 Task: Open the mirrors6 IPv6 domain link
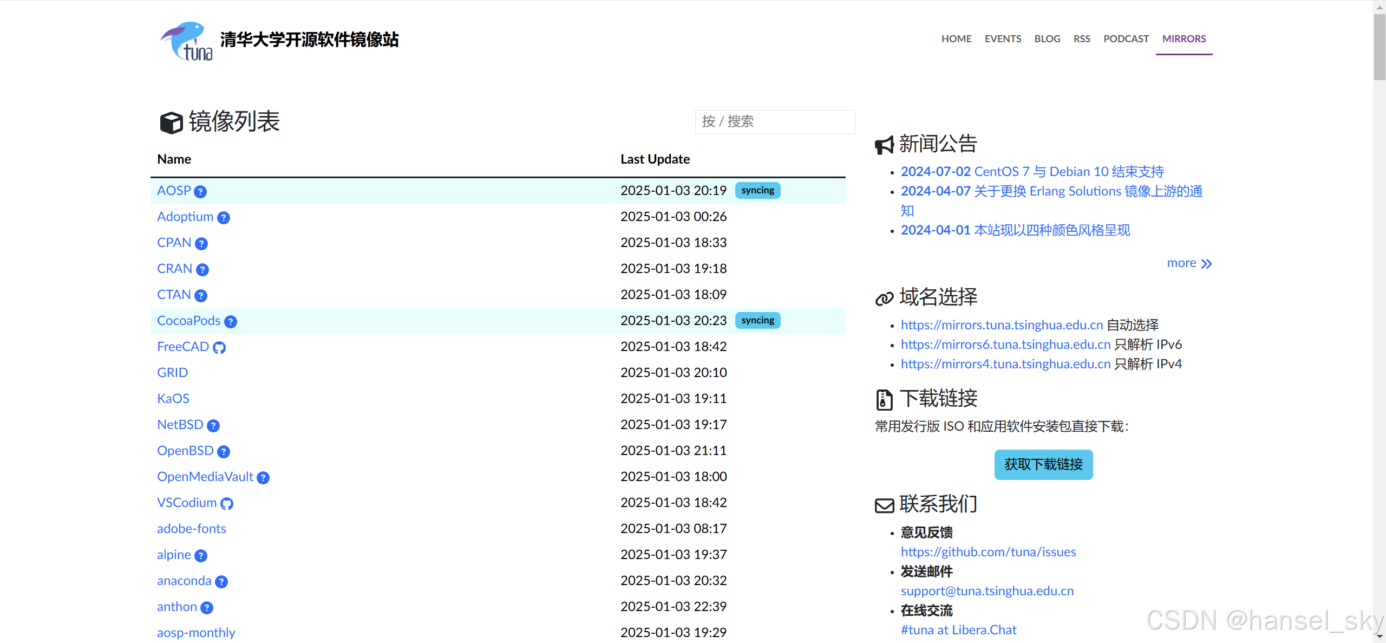[x=1005, y=345]
